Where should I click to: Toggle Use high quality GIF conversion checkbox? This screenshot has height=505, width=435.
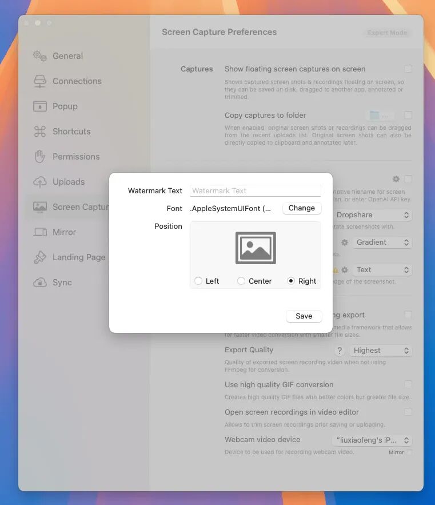(x=408, y=384)
